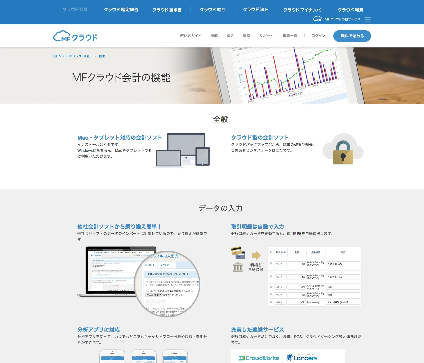Screen dimensions: 424x363
Task: Open 取引明細は自動で入力 link
Action: coord(257,227)
